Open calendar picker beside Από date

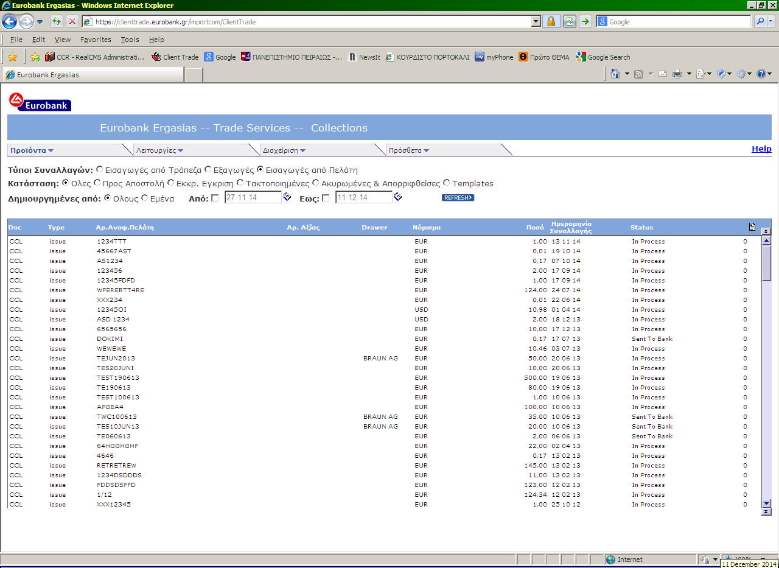point(287,197)
